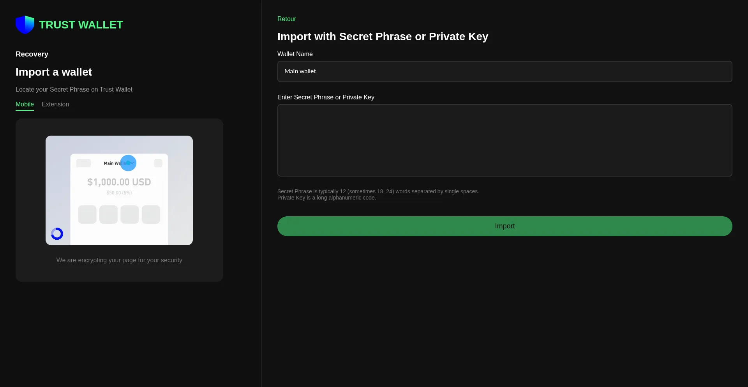Click top-left placeholder box in wallet preview

coord(83,163)
